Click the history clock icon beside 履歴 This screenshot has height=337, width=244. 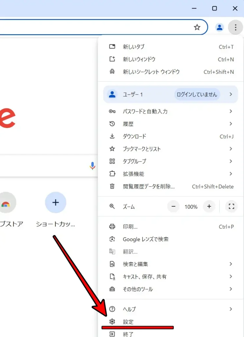(x=112, y=124)
